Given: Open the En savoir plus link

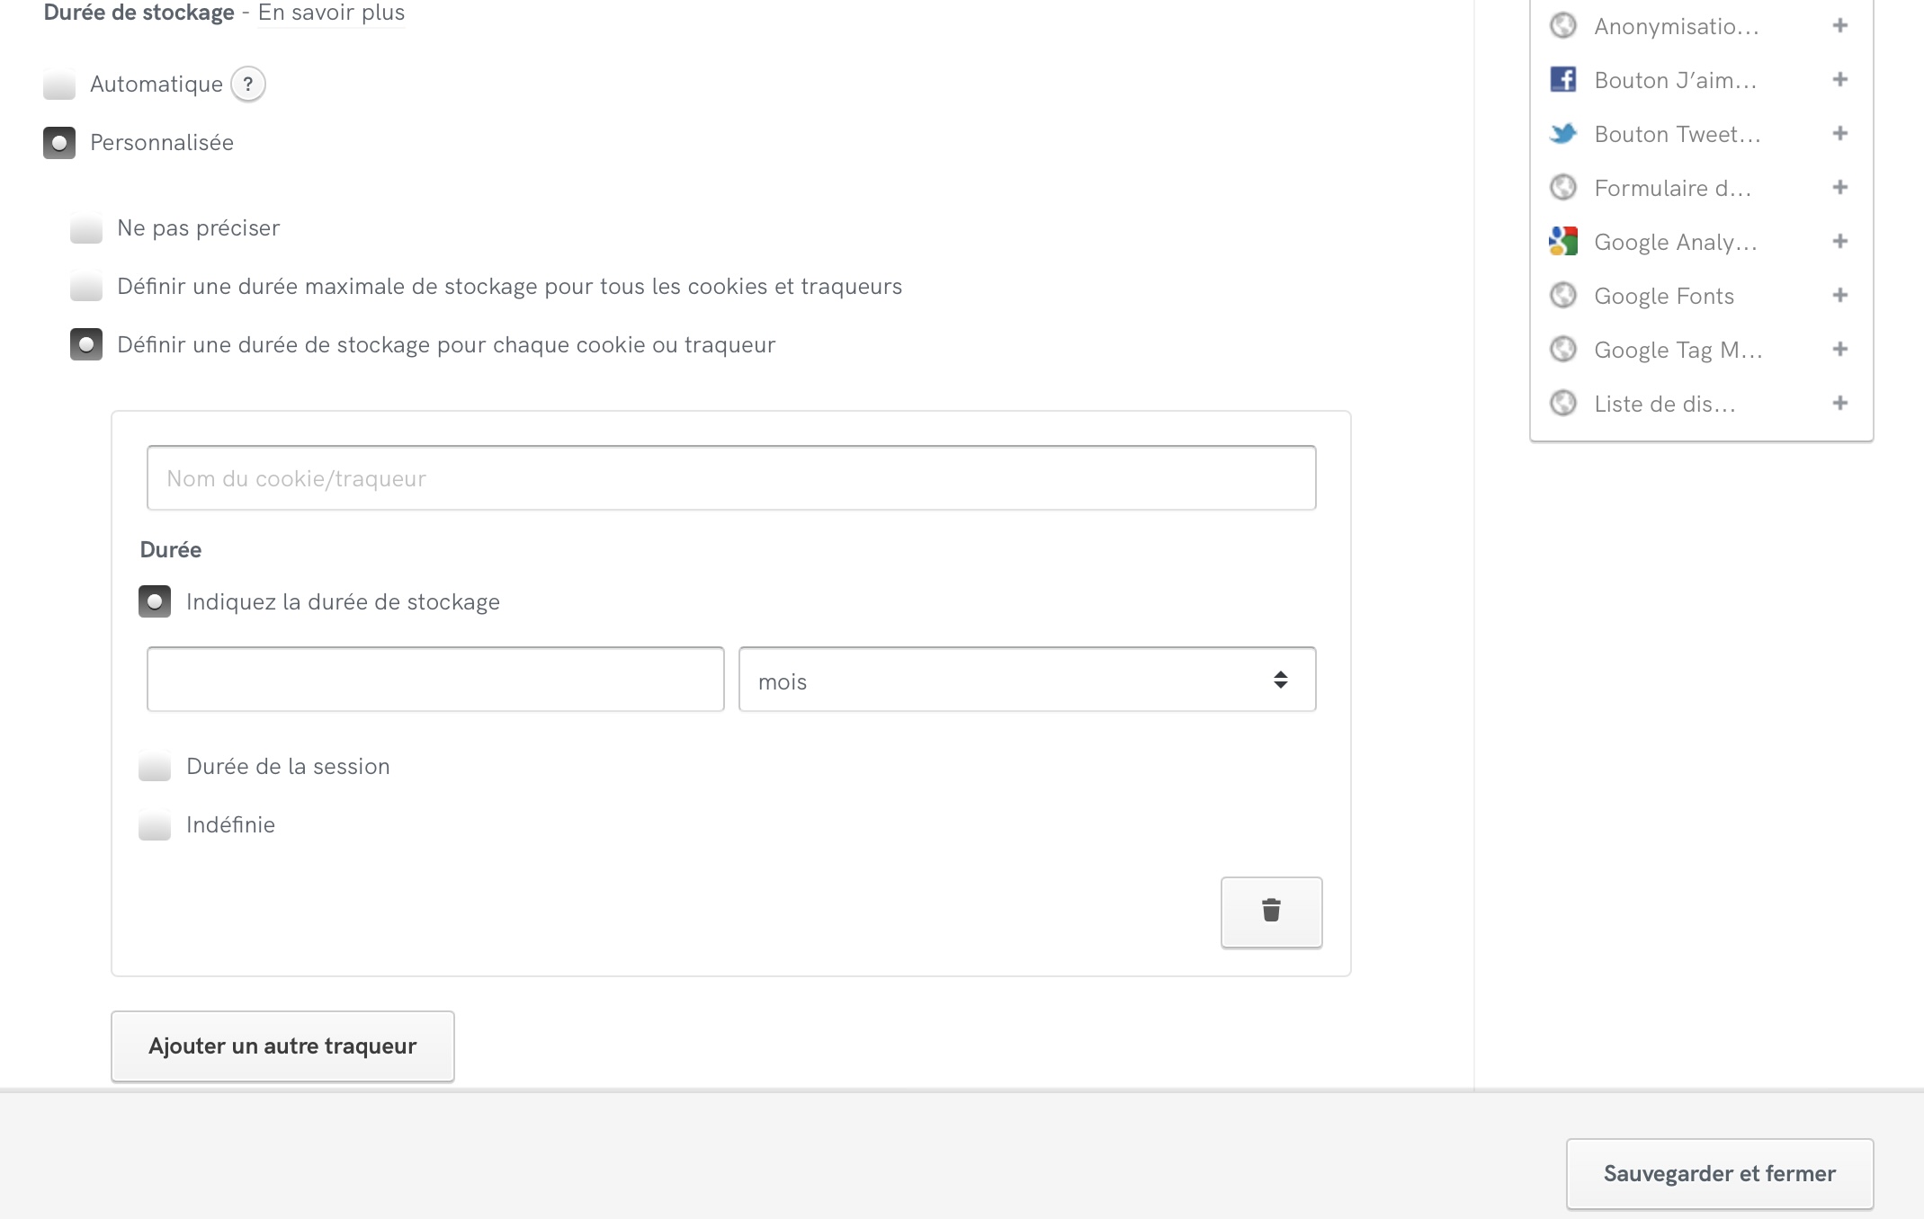Looking at the screenshot, I should point(331,13).
